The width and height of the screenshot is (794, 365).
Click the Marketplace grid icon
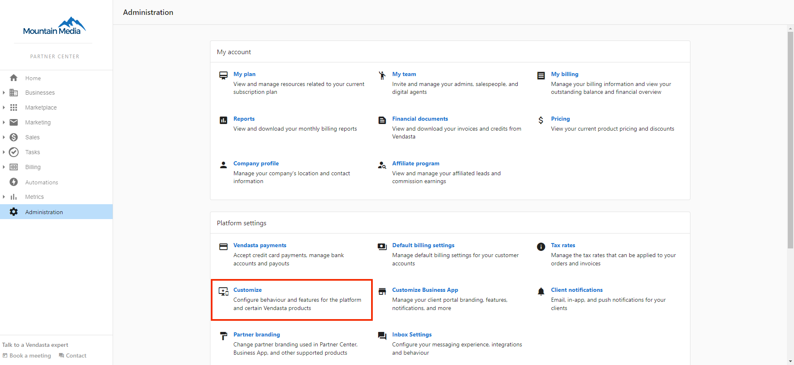coord(14,107)
